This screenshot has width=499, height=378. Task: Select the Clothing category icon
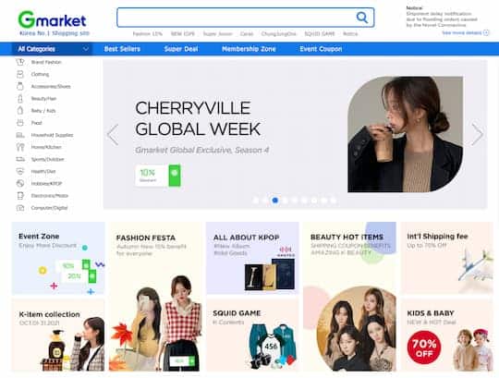coord(20,74)
